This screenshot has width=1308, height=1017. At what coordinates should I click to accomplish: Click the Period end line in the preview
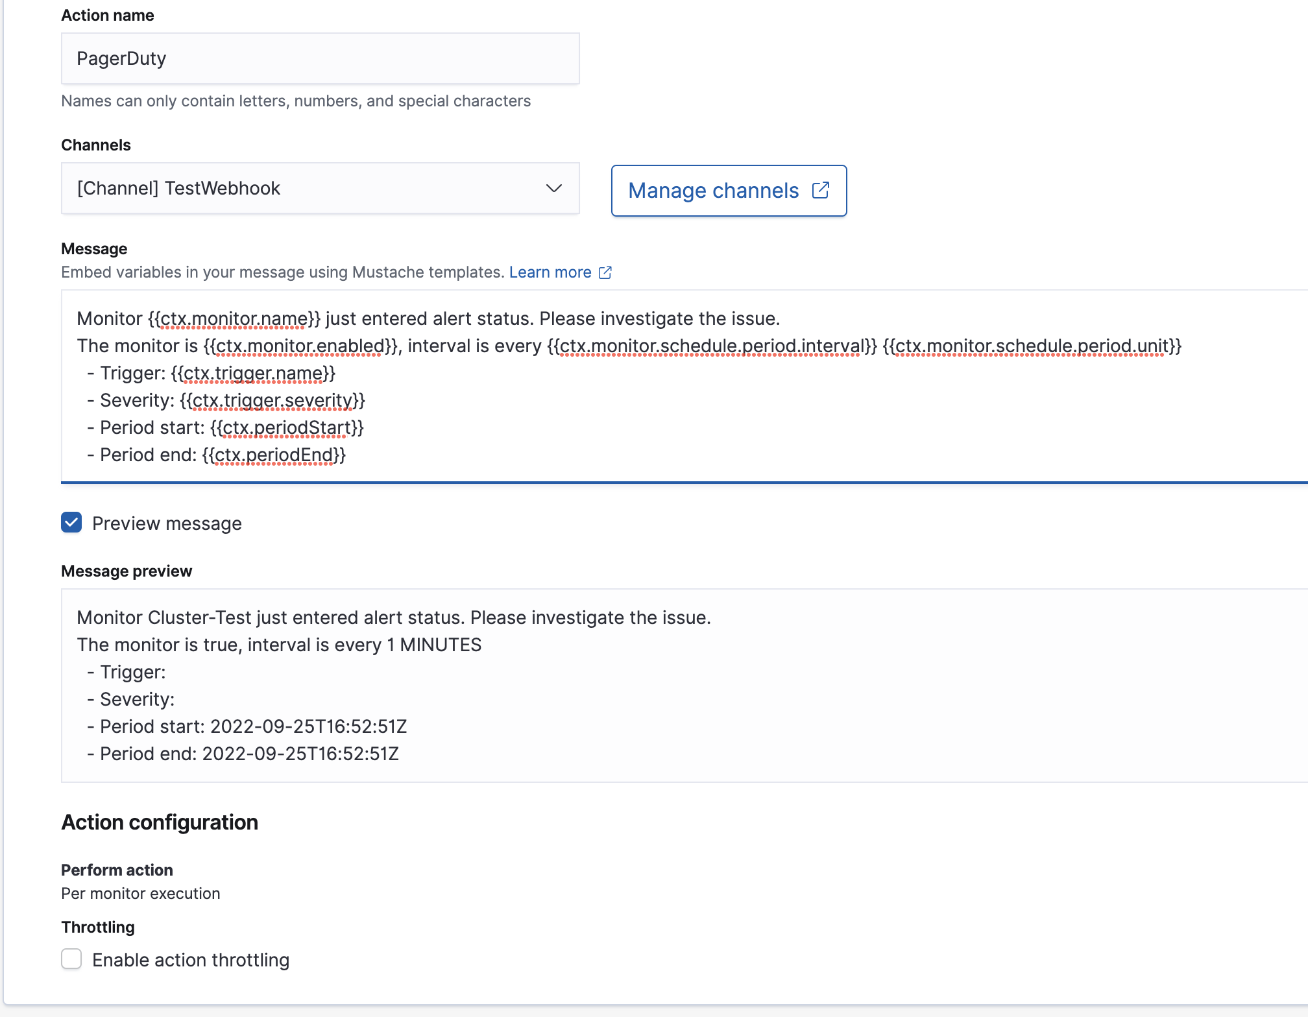(x=243, y=753)
